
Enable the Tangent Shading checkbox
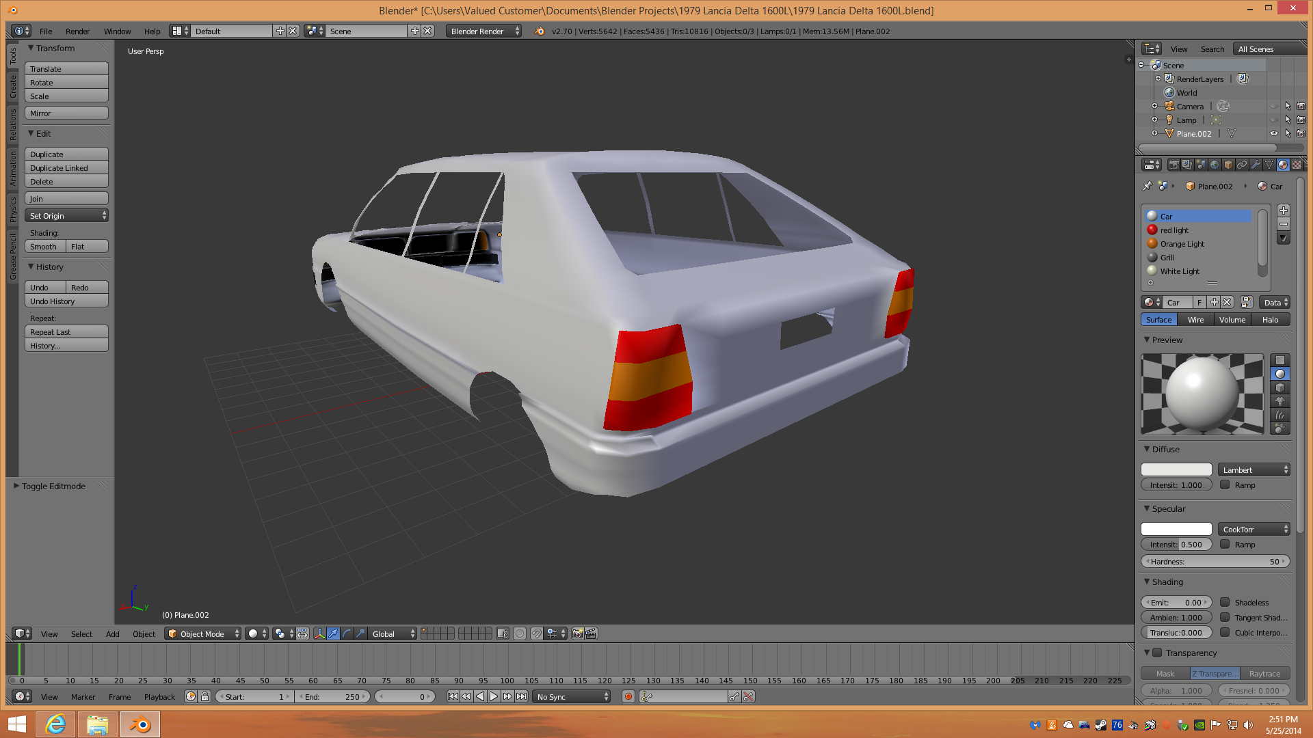[1225, 618]
